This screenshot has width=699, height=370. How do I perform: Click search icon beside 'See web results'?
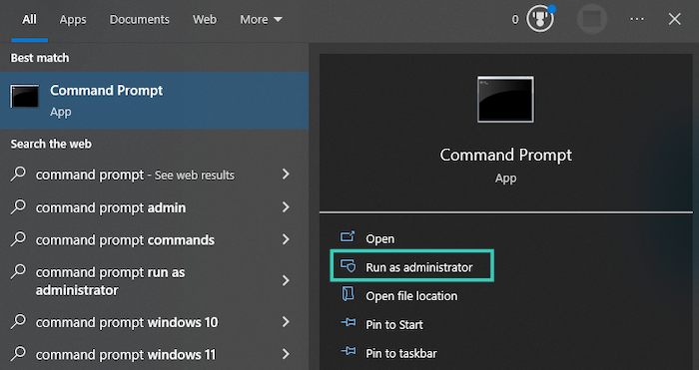pos(18,175)
